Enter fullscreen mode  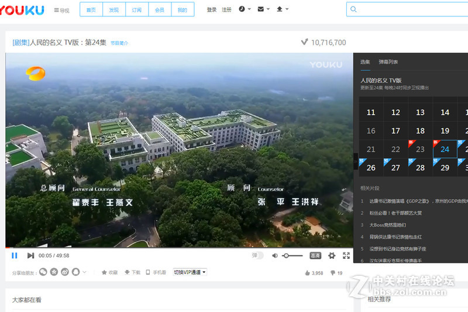[x=346, y=255]
